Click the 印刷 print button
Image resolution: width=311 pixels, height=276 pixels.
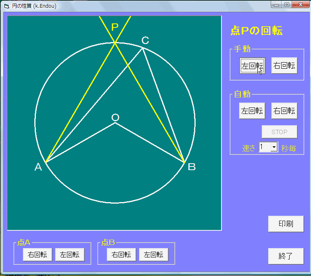pyautogui.click(x=286, y=224)
